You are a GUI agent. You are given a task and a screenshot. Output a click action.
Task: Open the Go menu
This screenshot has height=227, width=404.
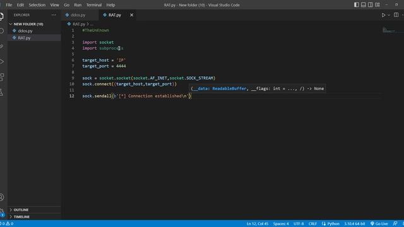[66, 5]
